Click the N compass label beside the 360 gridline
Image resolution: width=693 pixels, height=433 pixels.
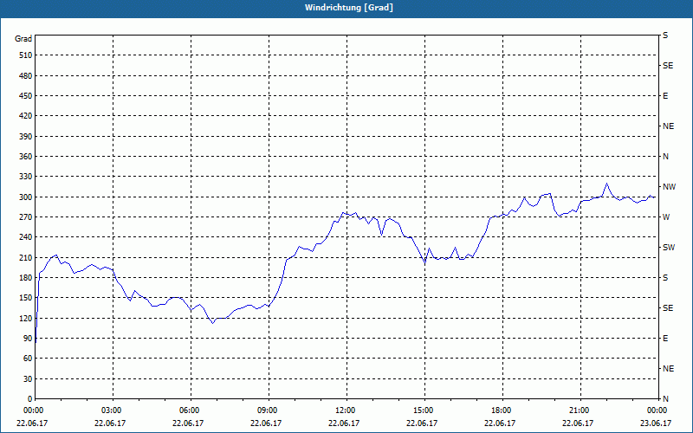click(665, 157)
